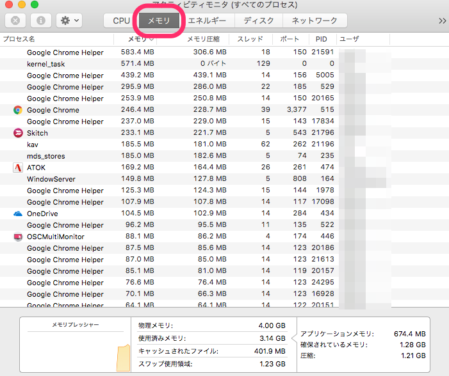This screenshot has width=449, height=376.
Task: Select the OneDrive process name
Action: tap(42, 214)
